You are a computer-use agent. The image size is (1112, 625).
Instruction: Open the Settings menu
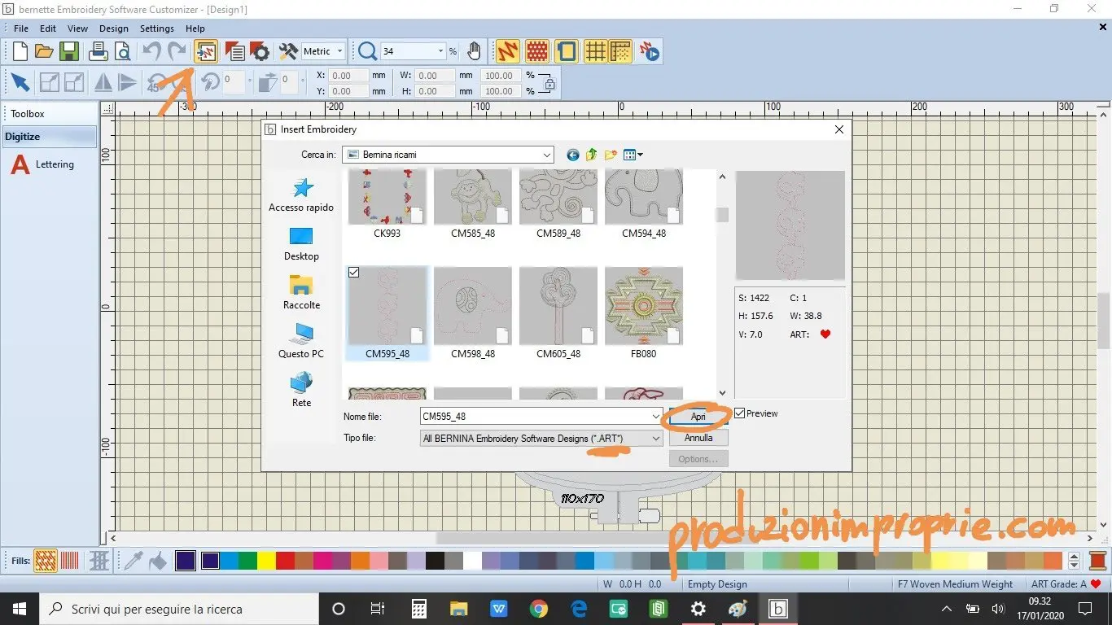click(157, 28)
